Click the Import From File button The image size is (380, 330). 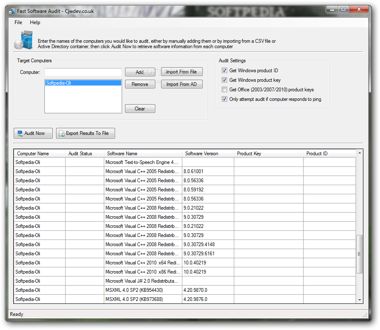tap(182, 72)
